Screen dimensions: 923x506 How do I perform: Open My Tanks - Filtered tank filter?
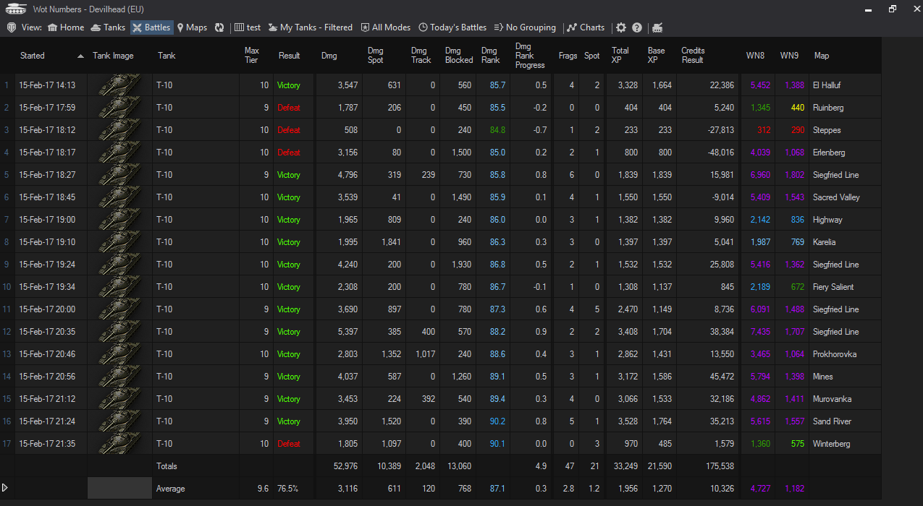click(310, 27)
